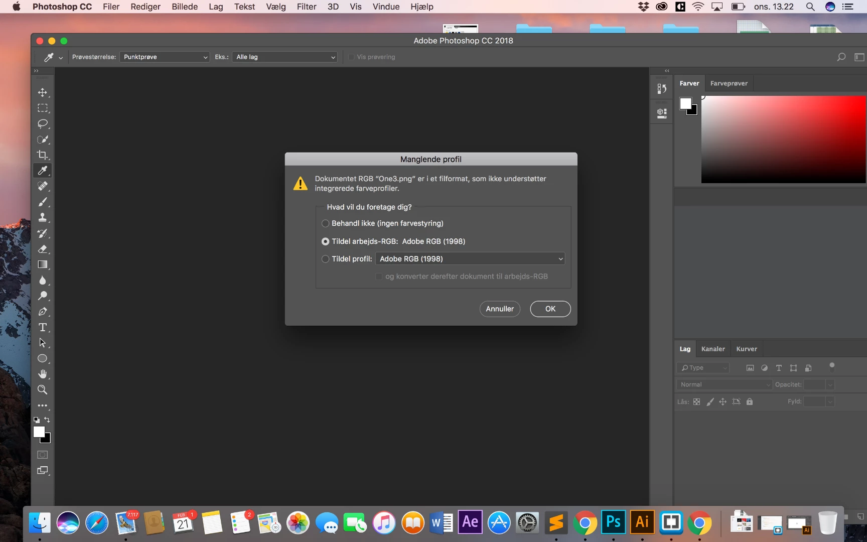Open the Billede menu
This screenshot has height=542, width=867.
[x=185, y=7]
